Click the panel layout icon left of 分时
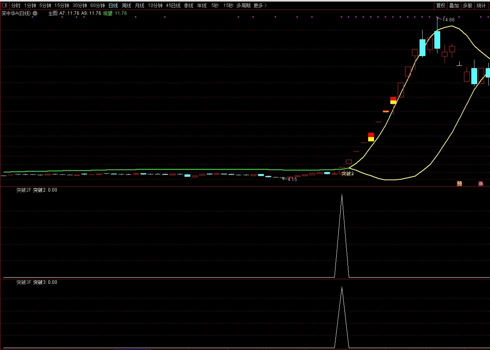 pos(5,5)
